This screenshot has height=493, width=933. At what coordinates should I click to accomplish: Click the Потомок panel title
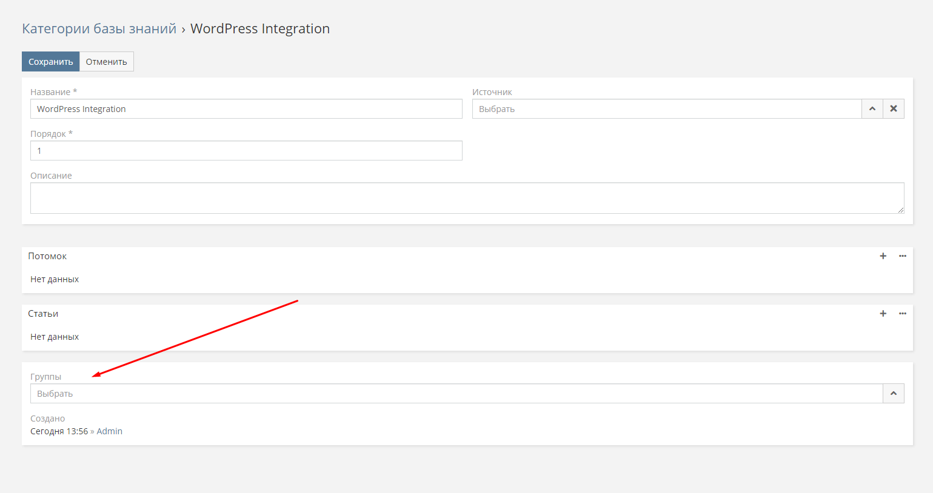[47, 256]
